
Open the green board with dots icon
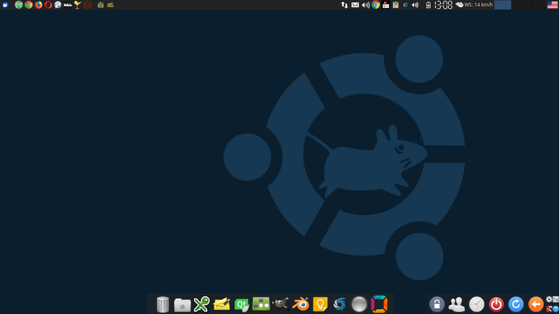[261, 304]
